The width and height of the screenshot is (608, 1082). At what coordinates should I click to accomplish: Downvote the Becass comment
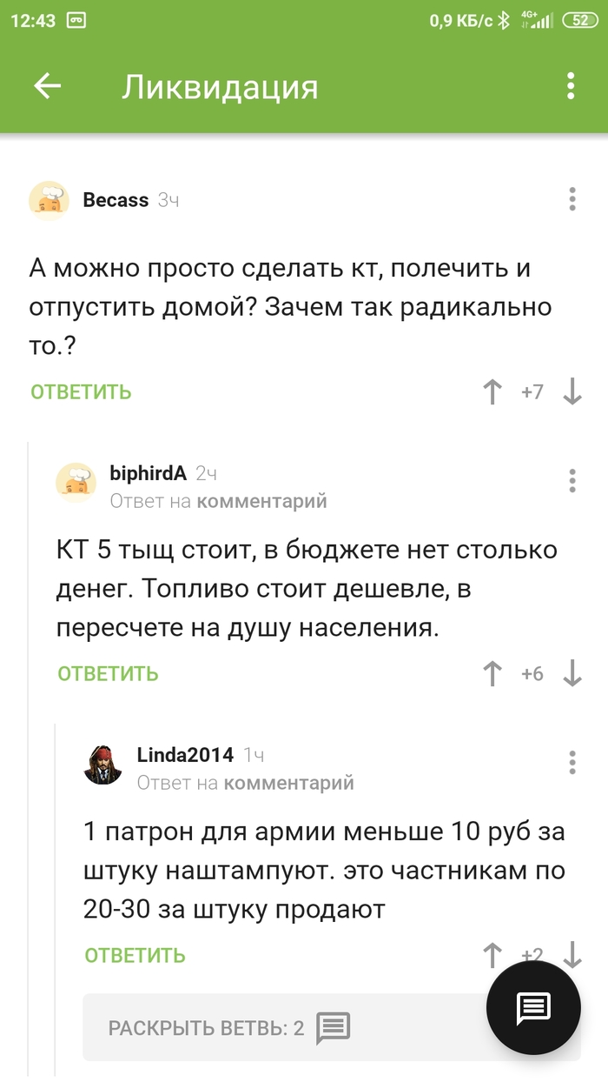(572, 392)
